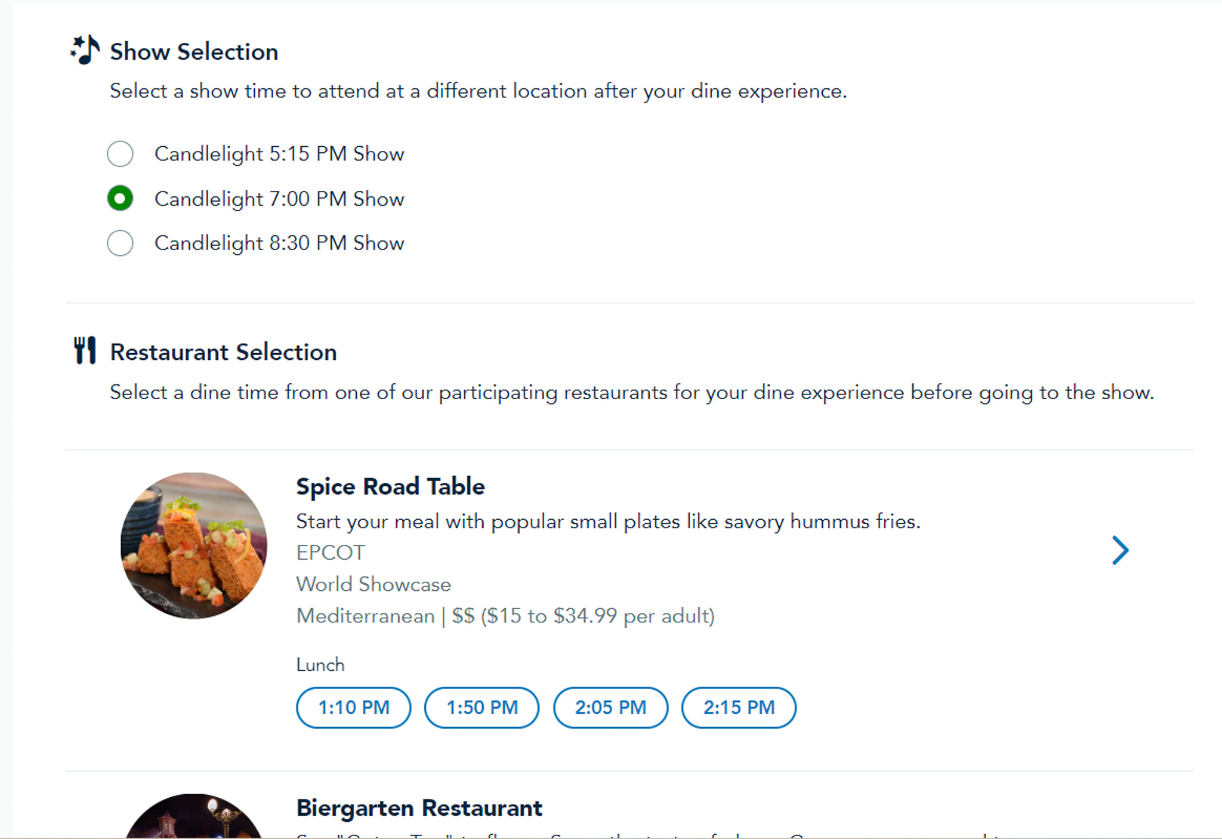Expand Spice Road Table details chevron arrow

point(1120,550)
